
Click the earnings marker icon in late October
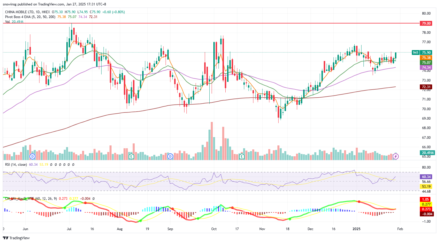(x=242, y=156)
